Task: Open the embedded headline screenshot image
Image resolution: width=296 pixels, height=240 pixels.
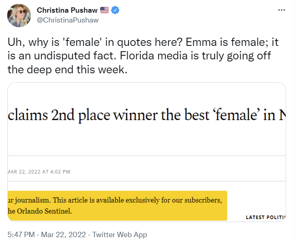Action: click(x=147, y=152)
